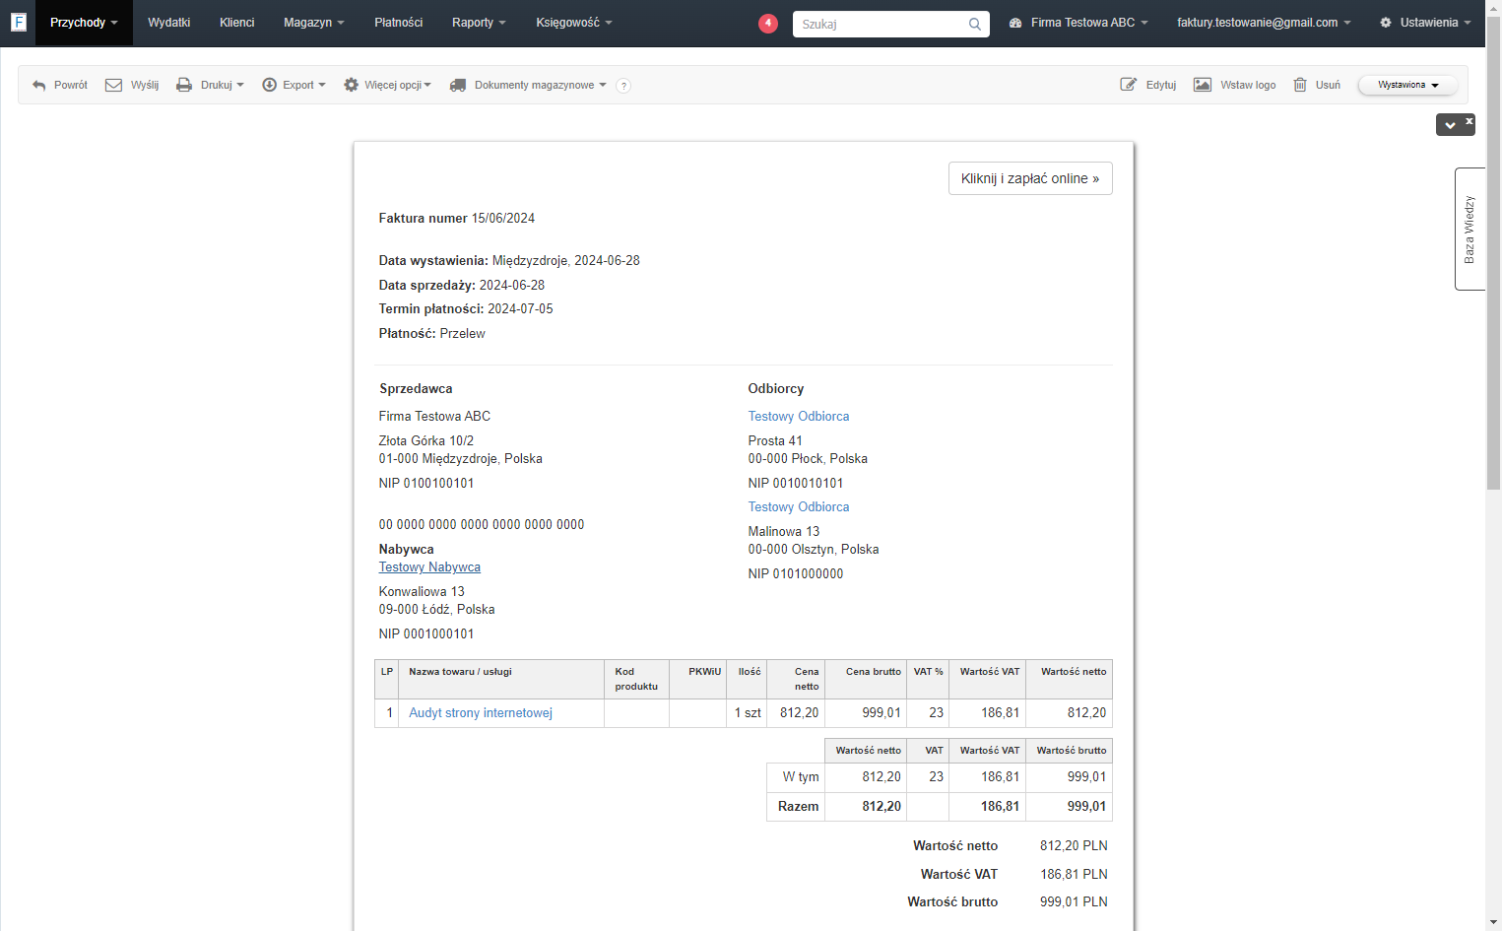Click the Więcej opcji label in the toolbar
Viewport: 1502px width, 931px height.
pyautogui.click(x=393, y=86)
